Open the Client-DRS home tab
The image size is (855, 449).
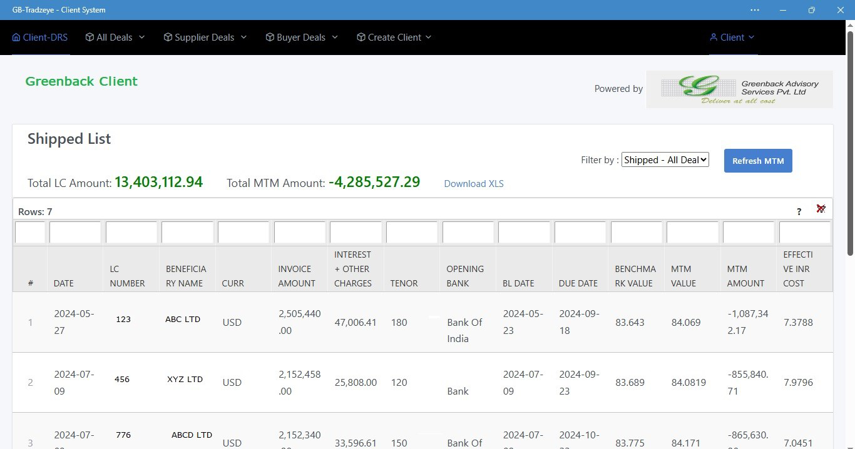pos(40,38)
